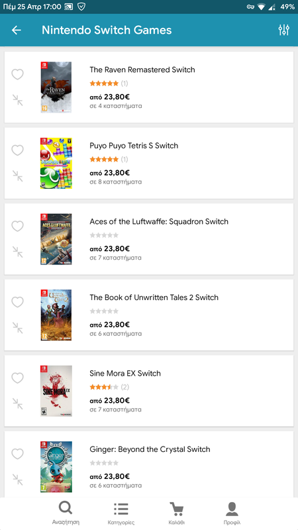This screenshot has width=298, height=530.
Task: Select Sine Mora EX cover image
Action: 56,391
